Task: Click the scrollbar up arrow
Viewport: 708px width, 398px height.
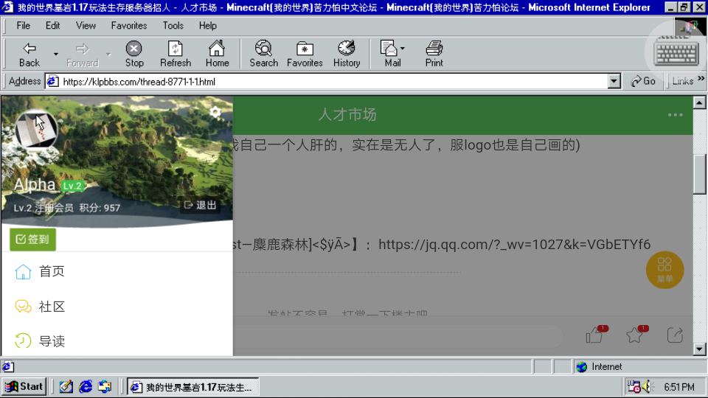Action: point(699,102)
